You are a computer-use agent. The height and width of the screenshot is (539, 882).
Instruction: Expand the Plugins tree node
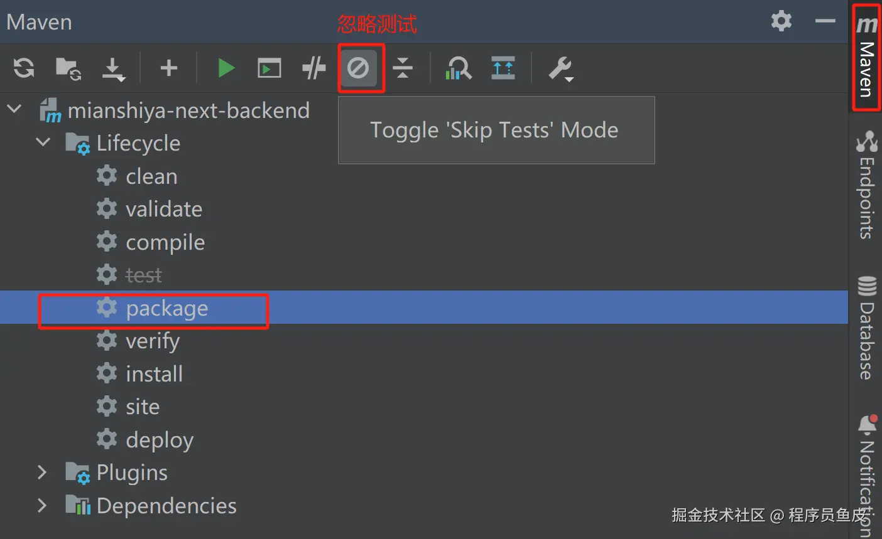pyautogui.click(x=42, y=472)
